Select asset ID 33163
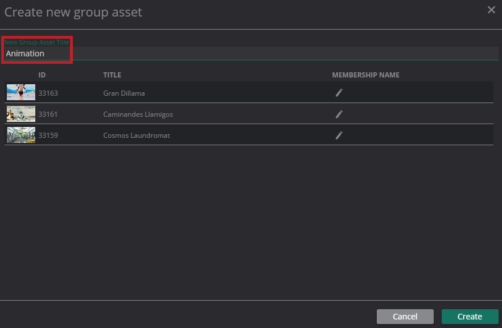Viewport: 502px width, 328px height. (48, 93)
